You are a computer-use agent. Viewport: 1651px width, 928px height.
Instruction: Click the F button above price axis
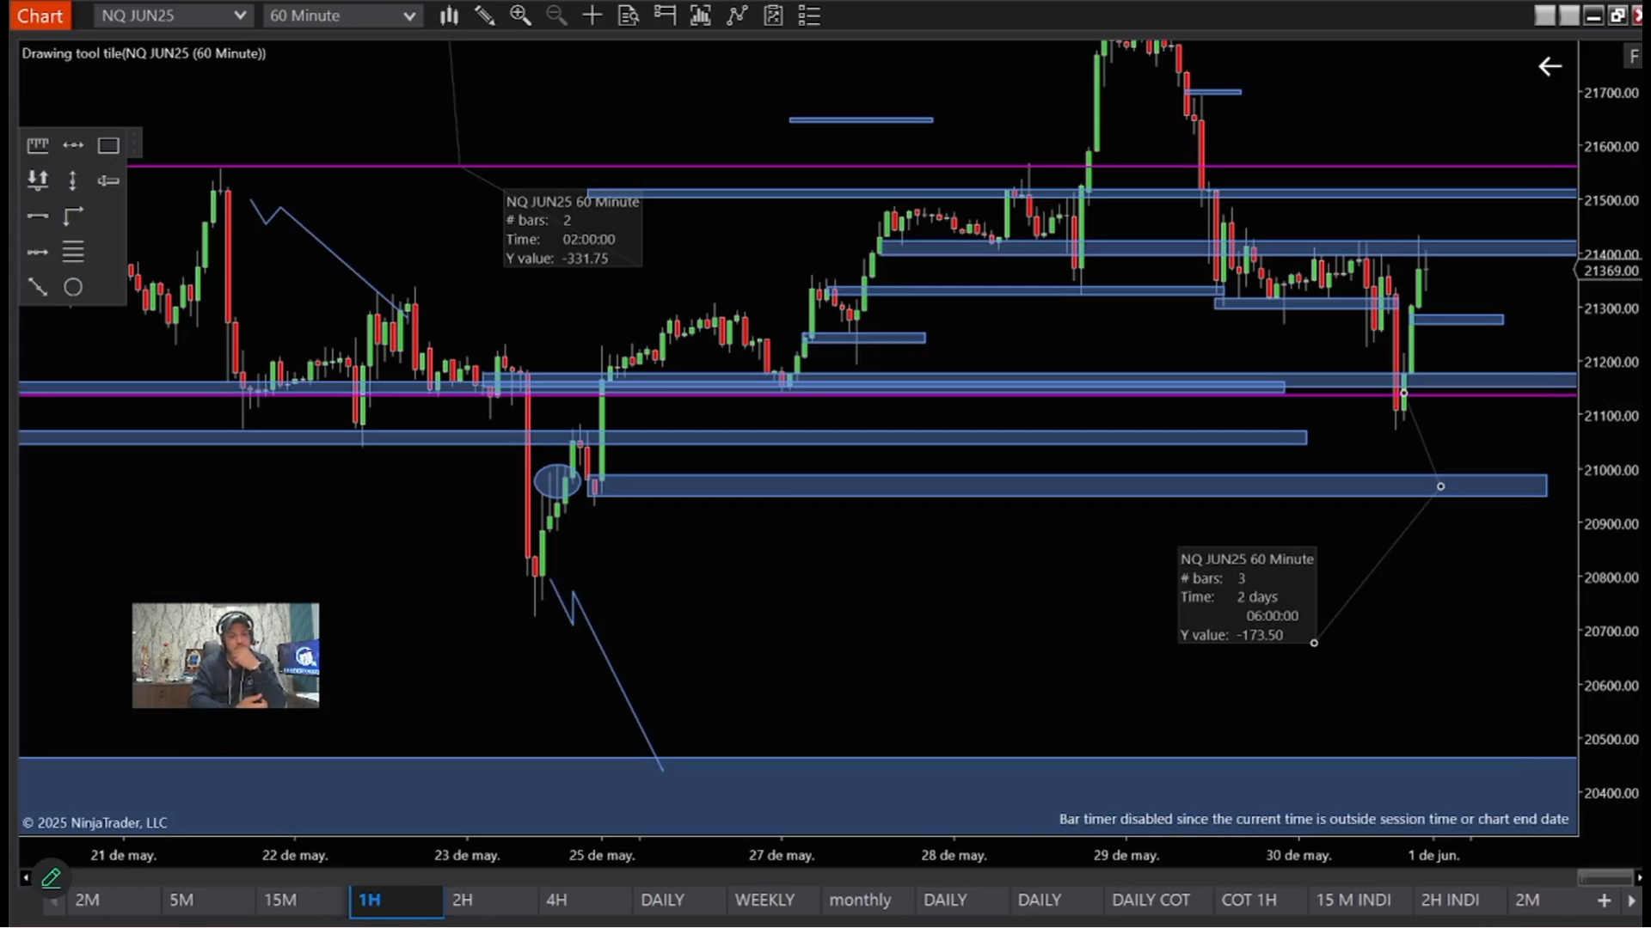tap(1633, 57)
